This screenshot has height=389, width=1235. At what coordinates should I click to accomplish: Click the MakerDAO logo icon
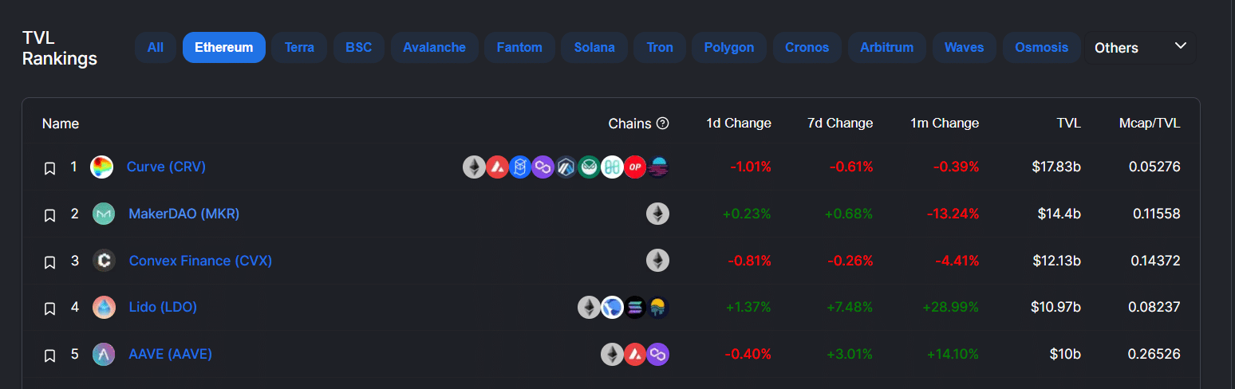(104, 214)
